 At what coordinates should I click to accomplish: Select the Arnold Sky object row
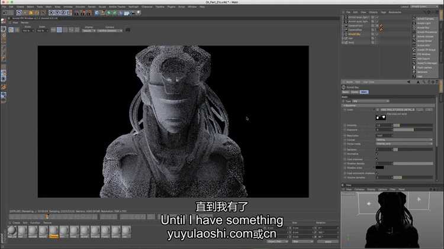point(354,34)
